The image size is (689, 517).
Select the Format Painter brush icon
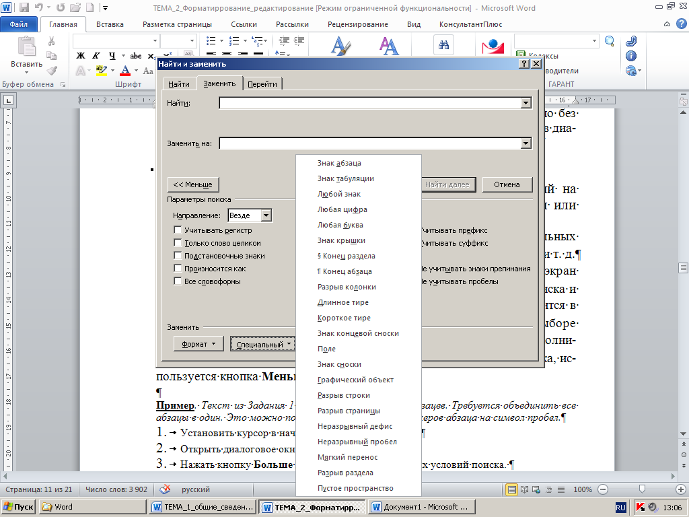pos(52,70)
